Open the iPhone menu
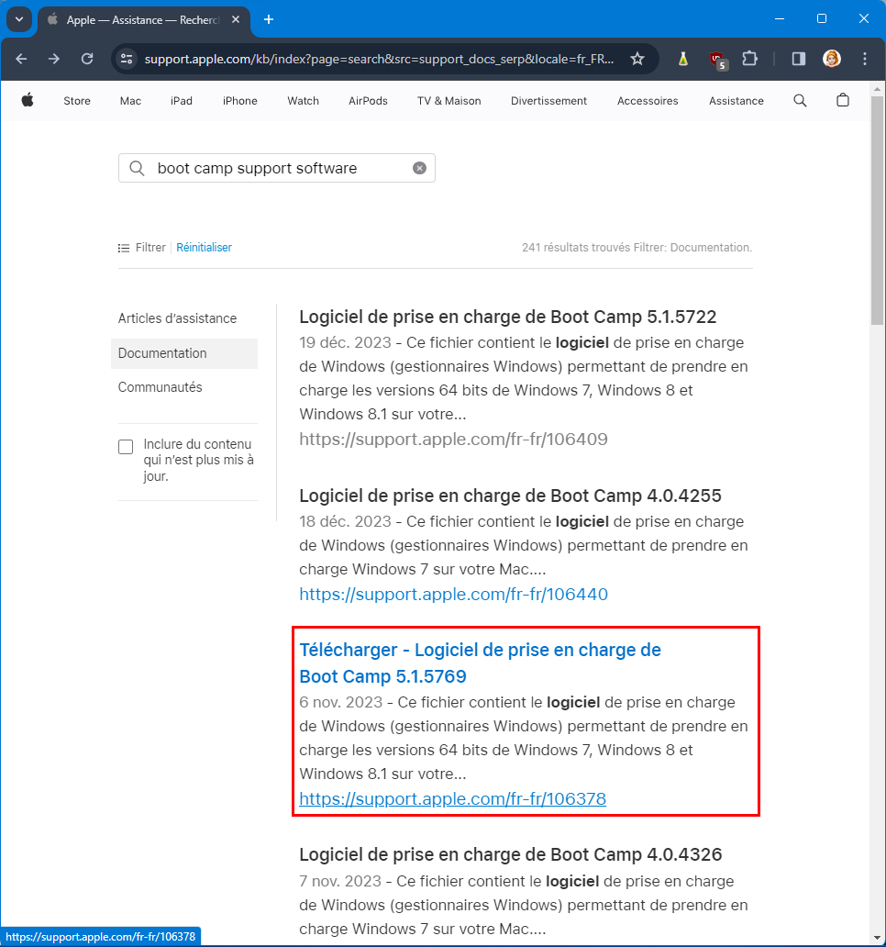The width and height of the screenshot is (886, 947). (239, 101)
